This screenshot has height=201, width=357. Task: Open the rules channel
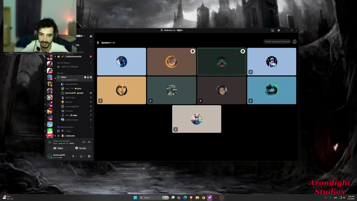(74, 131)
